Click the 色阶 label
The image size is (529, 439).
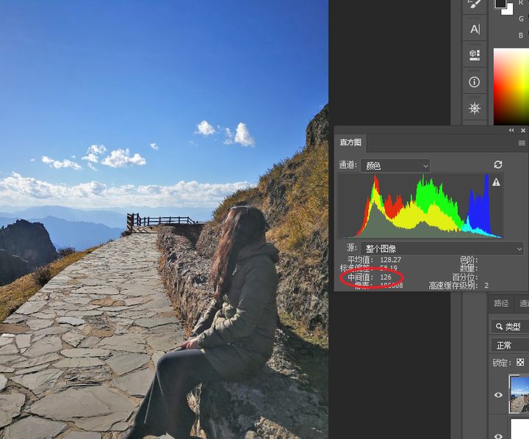point(469,260)
